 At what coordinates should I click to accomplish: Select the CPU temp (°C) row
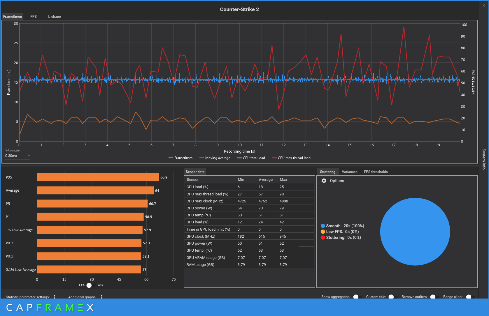249,215
